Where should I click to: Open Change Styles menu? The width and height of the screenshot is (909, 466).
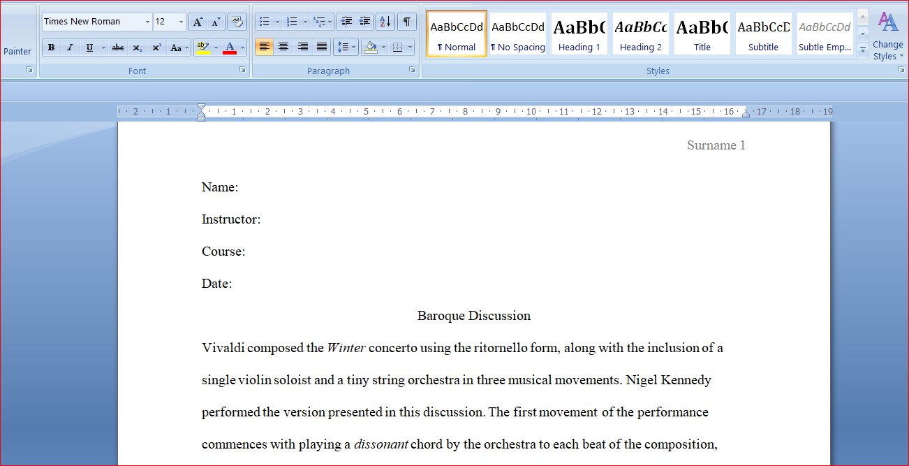888,36
